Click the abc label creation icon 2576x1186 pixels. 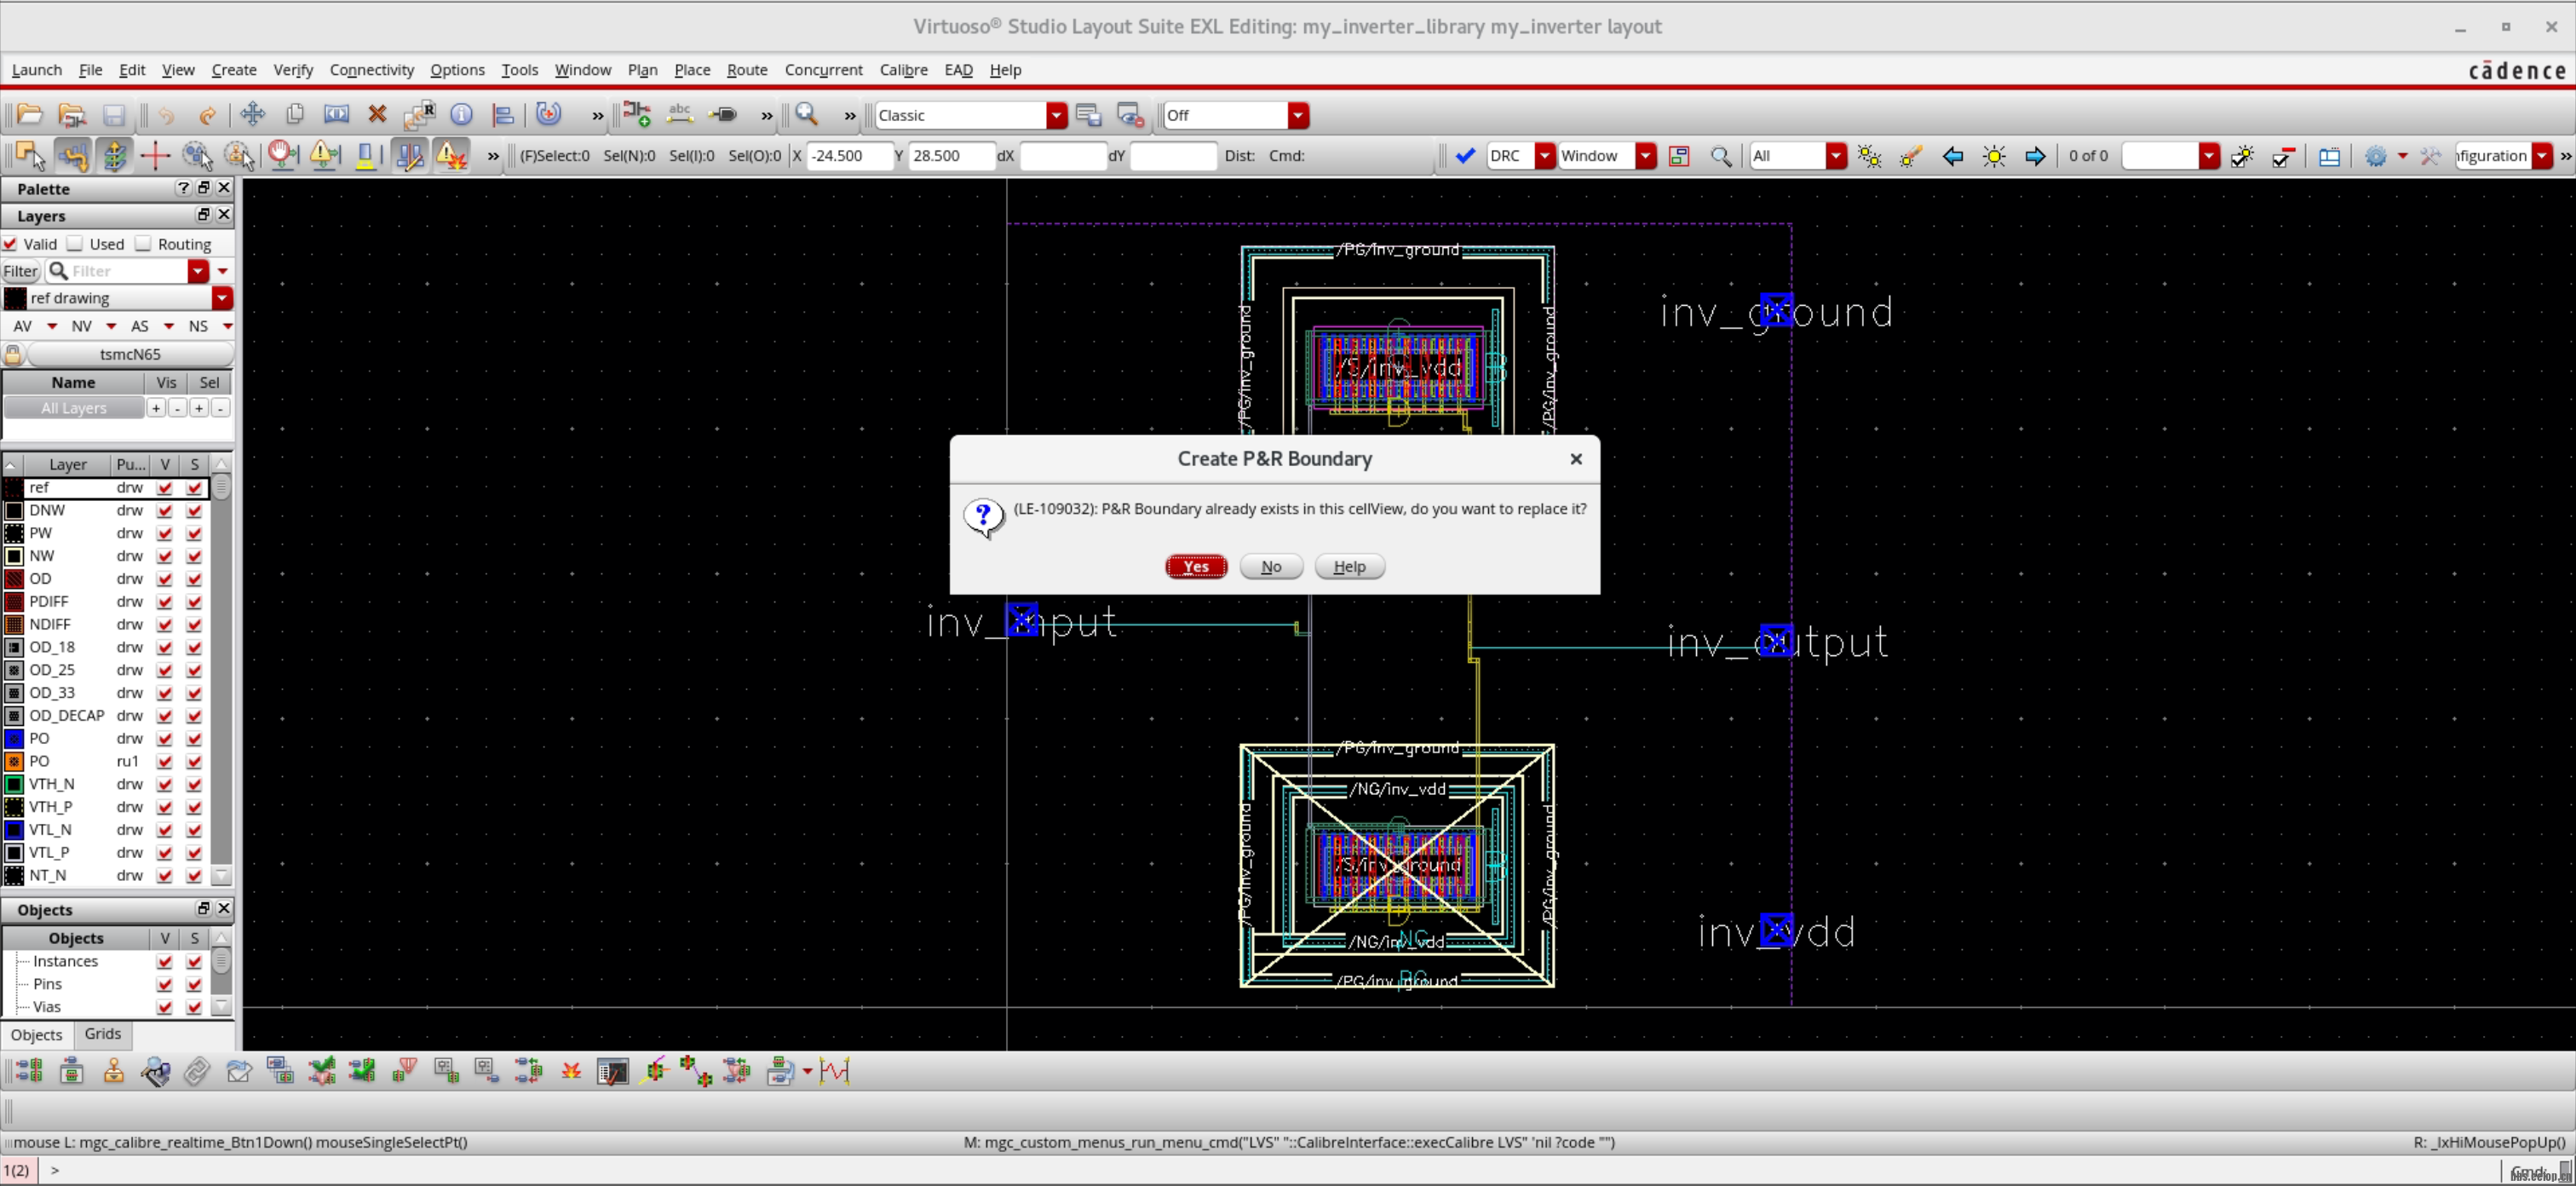click(679, 114)
